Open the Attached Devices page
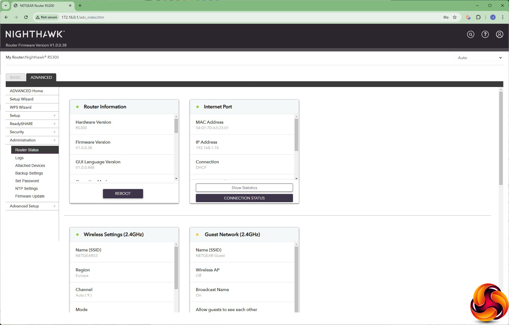 click(30, 166)
